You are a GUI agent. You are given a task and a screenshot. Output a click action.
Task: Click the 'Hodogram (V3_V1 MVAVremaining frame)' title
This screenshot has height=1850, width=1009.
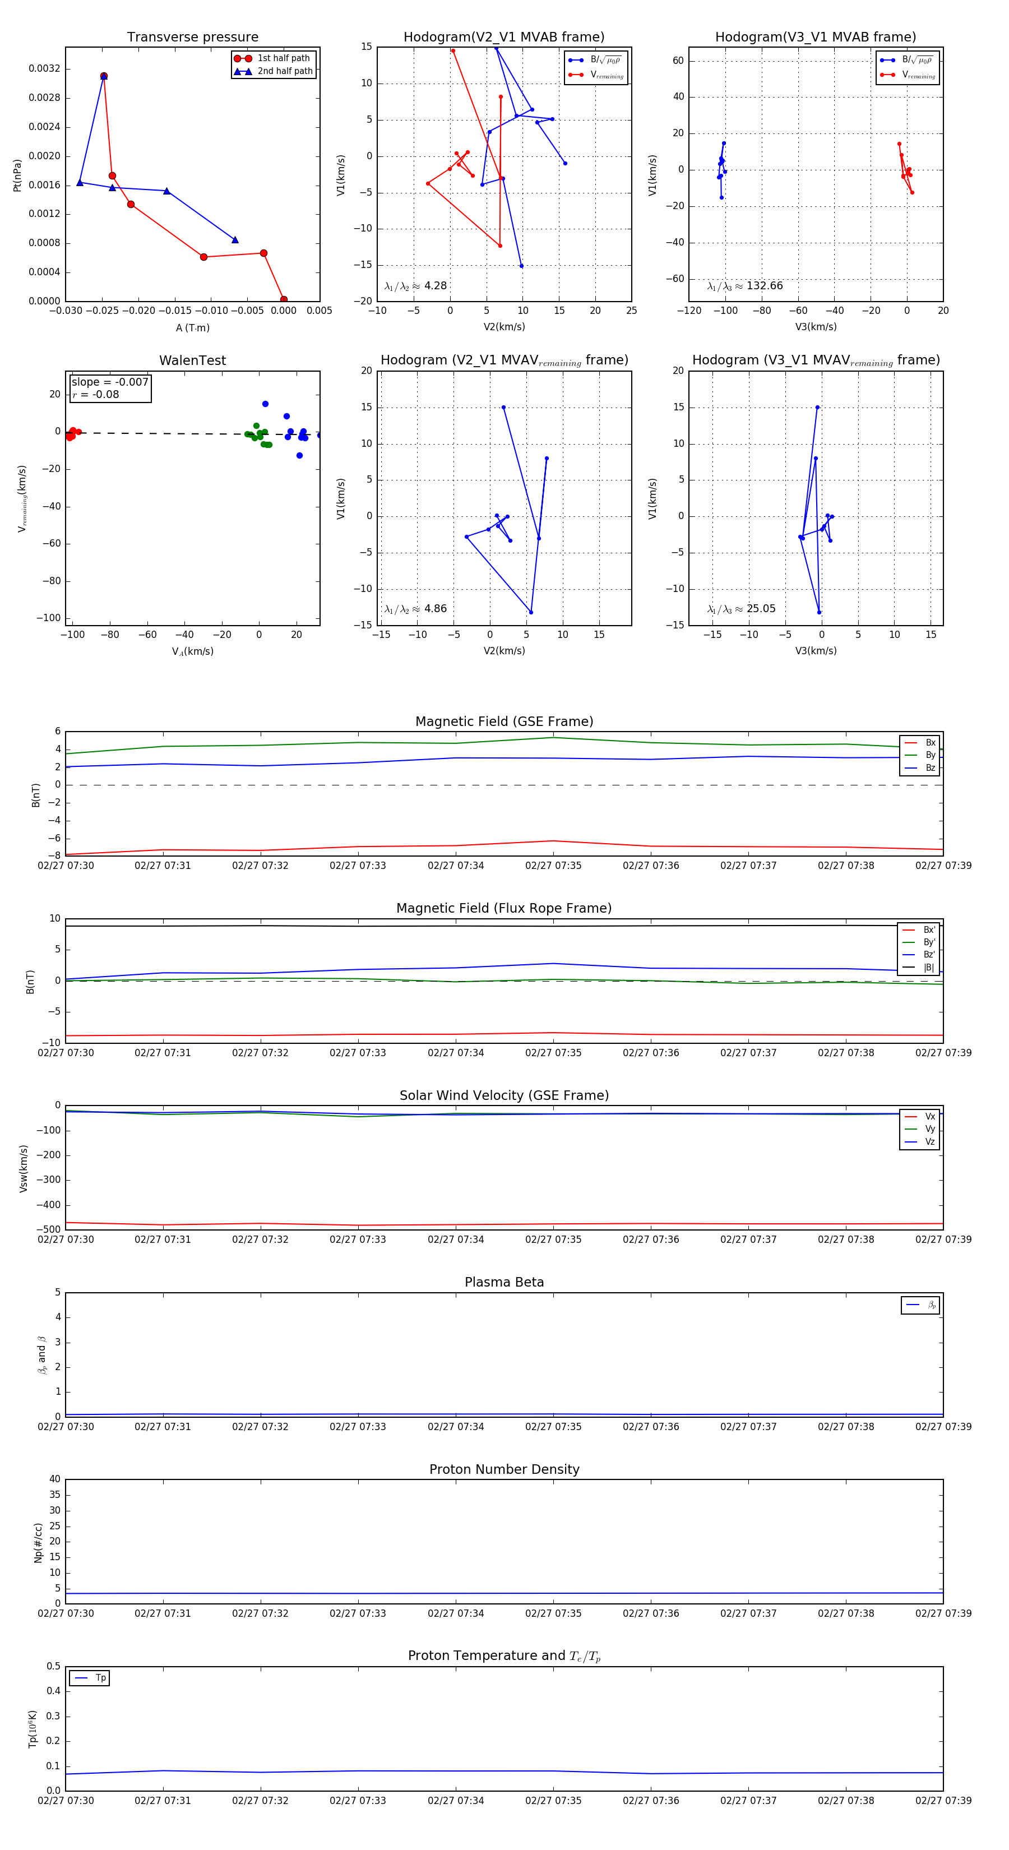click(x=816, y=360)
